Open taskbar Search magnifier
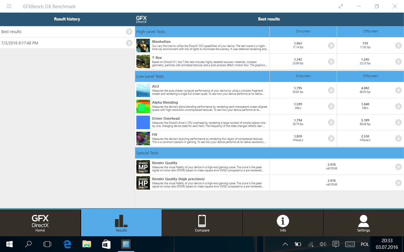The width and height of the screenshot is (404, 252). point(28,244)
